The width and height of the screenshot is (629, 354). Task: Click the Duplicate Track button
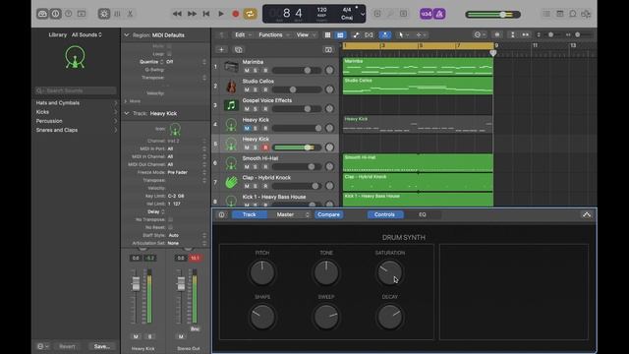[x=238, y=50]
